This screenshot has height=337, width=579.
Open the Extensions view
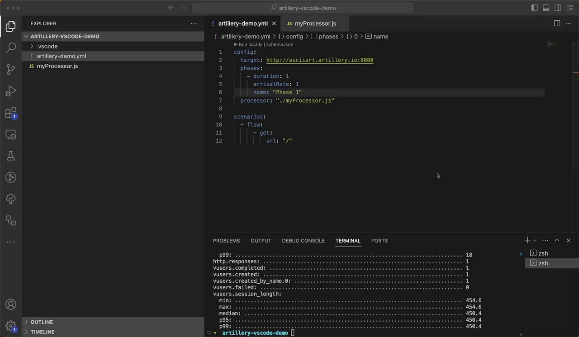pyautogui.click(x=11, y=113)
